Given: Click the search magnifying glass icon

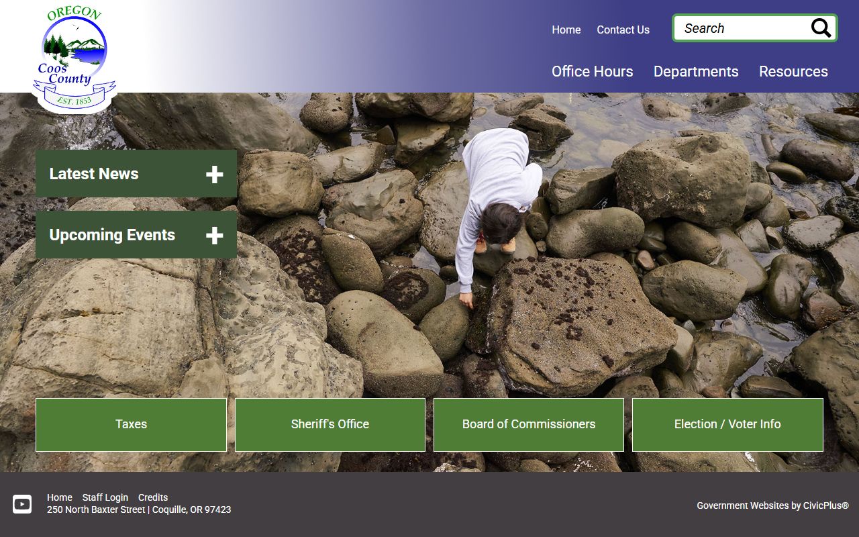Looking at the screenshot, I should (x=821, y=28).
